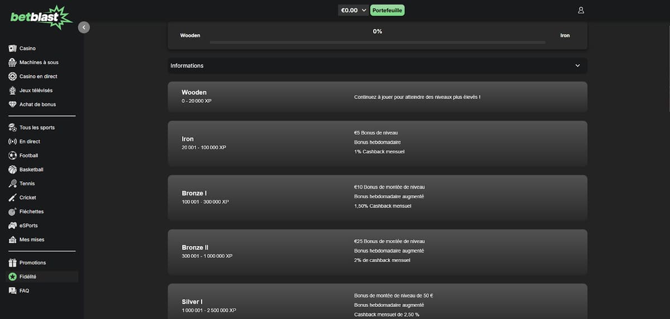Open the FAQ link text
The image size is (670, 319).
click(x=24, y=291)
